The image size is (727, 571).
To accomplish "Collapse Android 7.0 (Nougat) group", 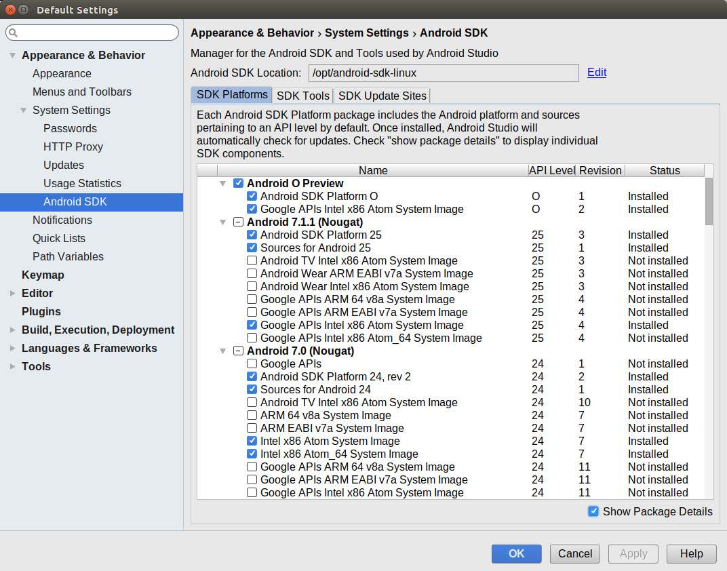I will pos(223,351).
